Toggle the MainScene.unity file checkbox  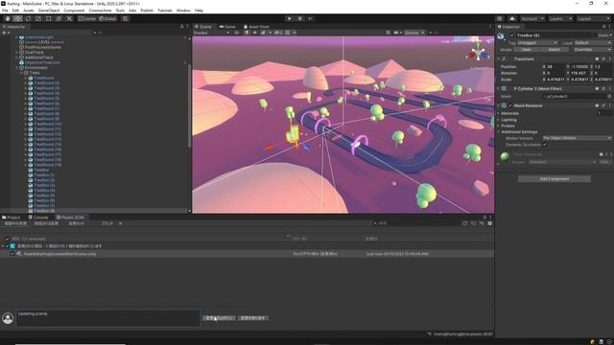[12, 254]
